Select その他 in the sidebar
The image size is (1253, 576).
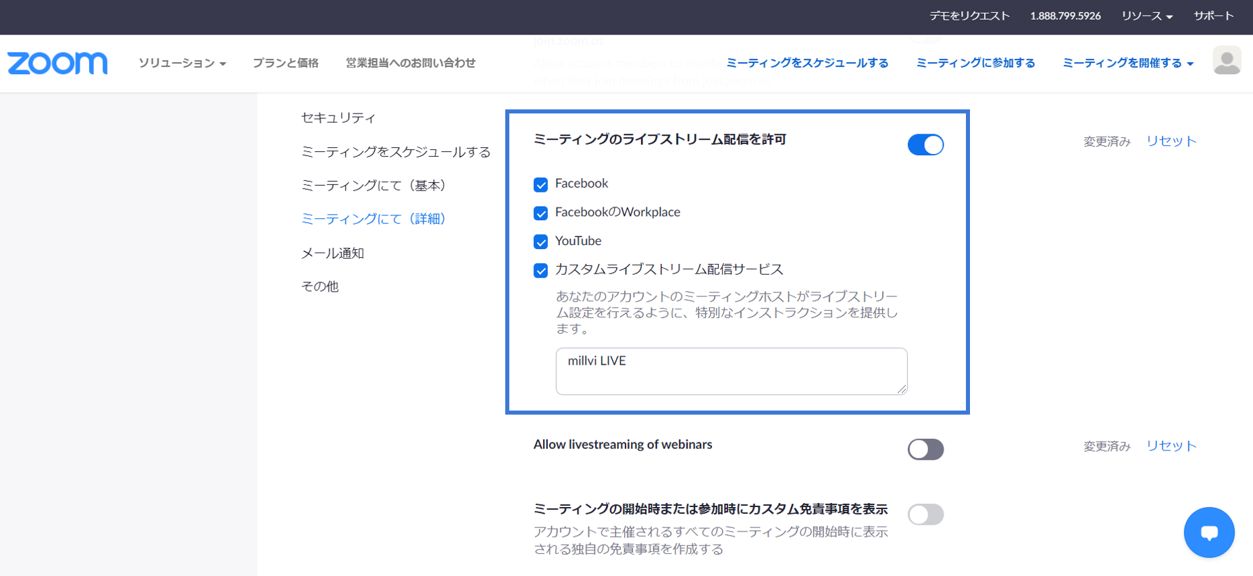[x=319, y=286]
